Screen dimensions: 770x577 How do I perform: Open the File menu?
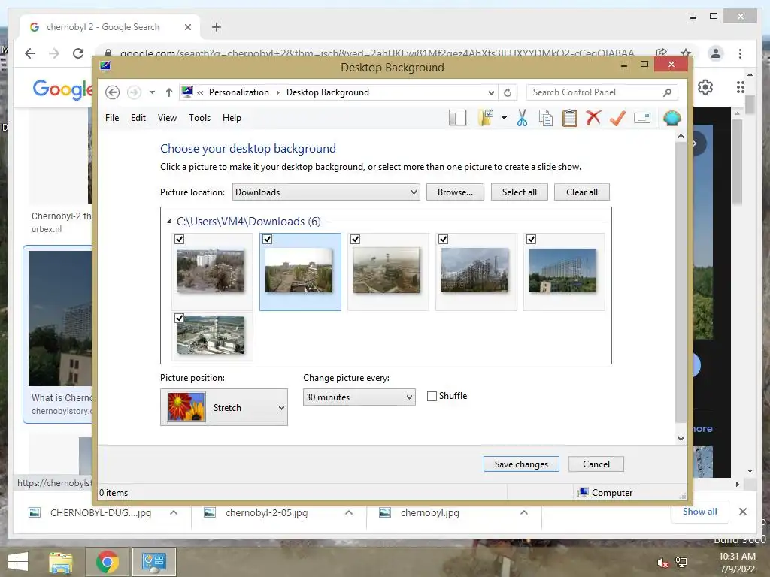tap(112, 118)
